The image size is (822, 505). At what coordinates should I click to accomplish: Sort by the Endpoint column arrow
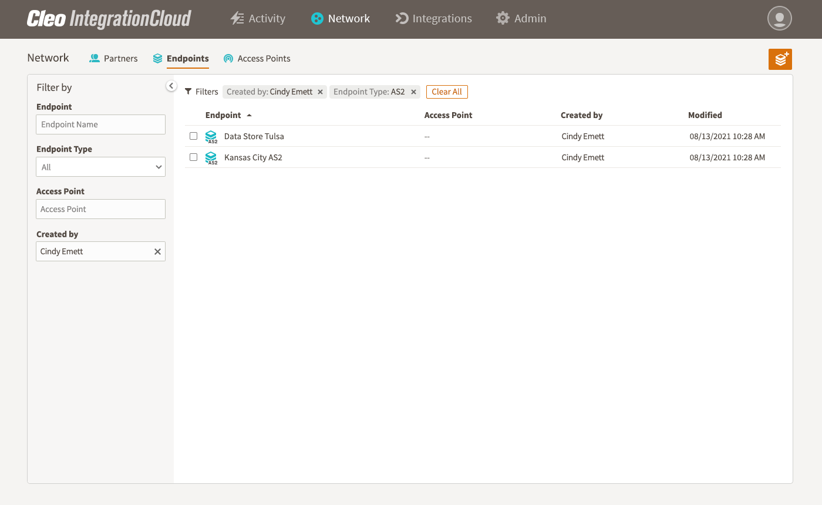(249, 115)
